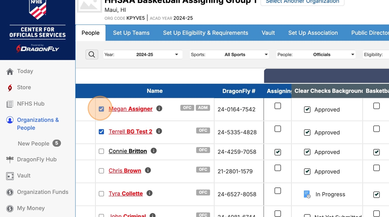Toggle Assigning checkbox for Chris Brown
The height and width of the screenshot is (217, 389).
click(278, 168)
